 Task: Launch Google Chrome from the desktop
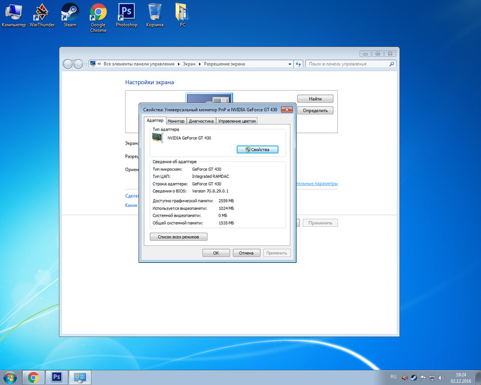tap(98, 13)
